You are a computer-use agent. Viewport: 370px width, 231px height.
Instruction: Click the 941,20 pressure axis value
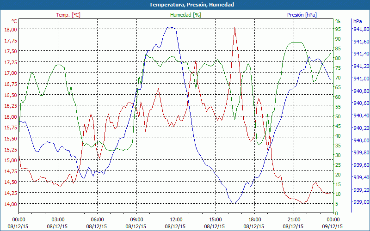coord(361,66)
